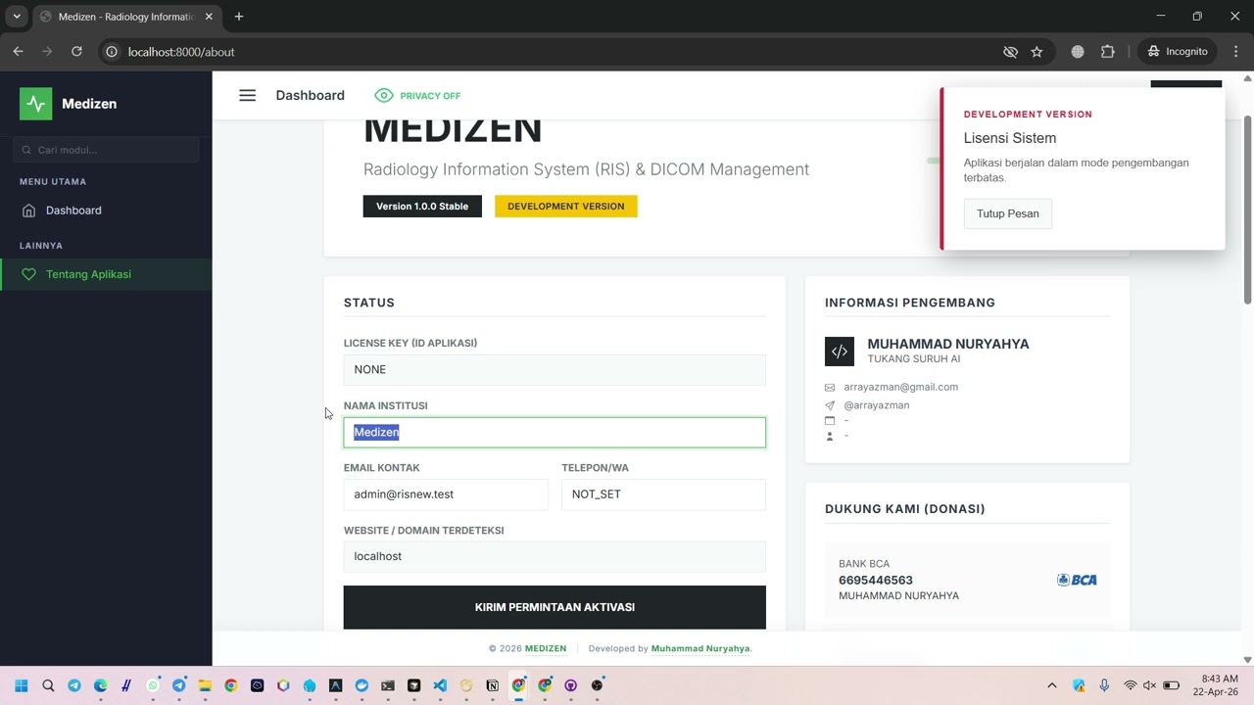Close the Medizen browser tab
The image size is (1254, 705).
pos(209,17)
